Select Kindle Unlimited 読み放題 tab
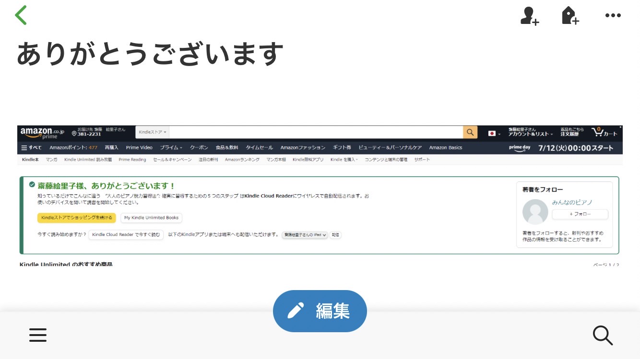Screen dimensions: 640x359 click(88, 159)
